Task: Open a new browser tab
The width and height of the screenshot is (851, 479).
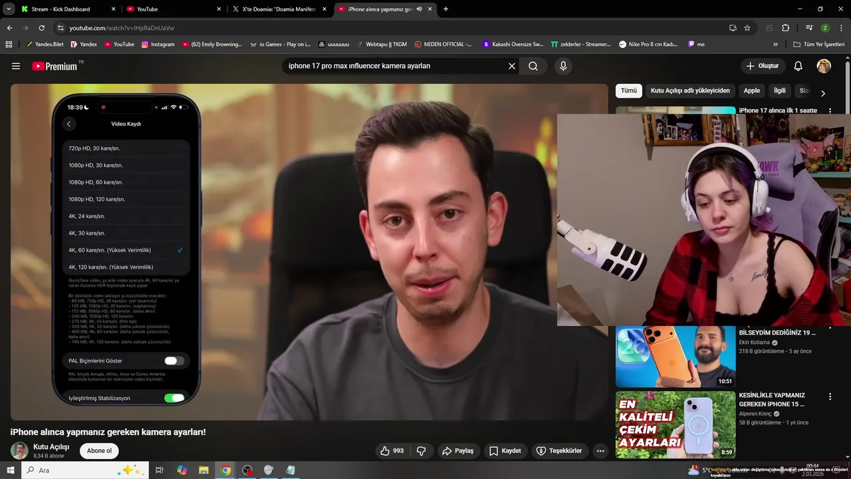Action: 445,9
